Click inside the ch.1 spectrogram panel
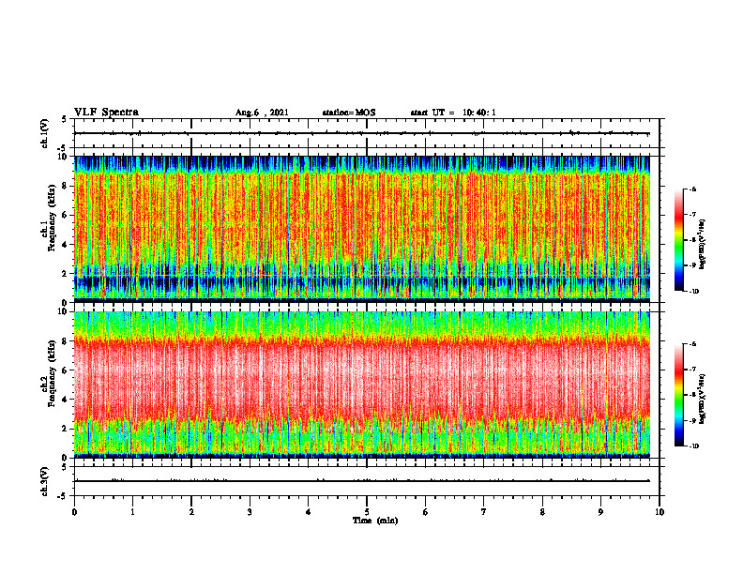743x574 pixels. coord(362,229)
